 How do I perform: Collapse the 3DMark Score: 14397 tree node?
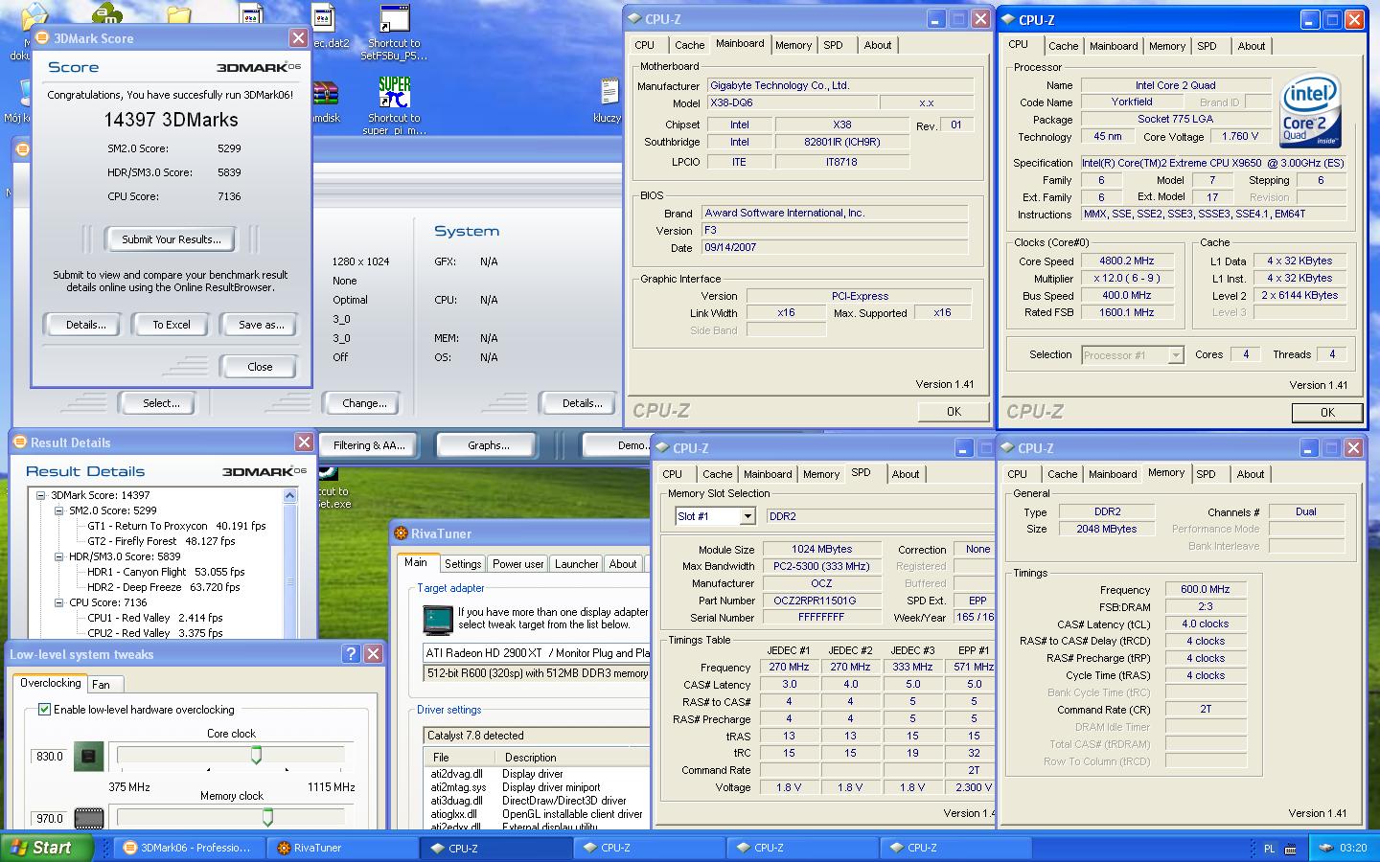pos(40,495)
